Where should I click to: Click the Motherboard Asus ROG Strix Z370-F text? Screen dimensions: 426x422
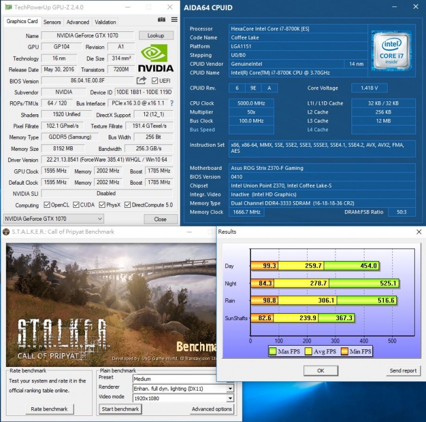pos(267,168)
